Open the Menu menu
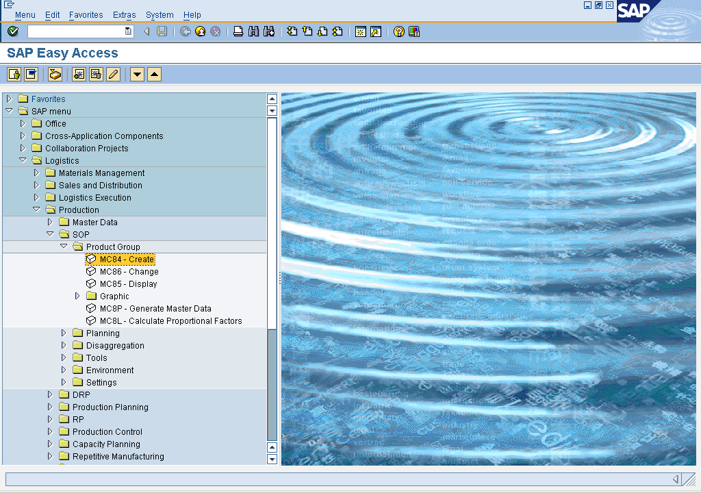 [x=25, y=15]
